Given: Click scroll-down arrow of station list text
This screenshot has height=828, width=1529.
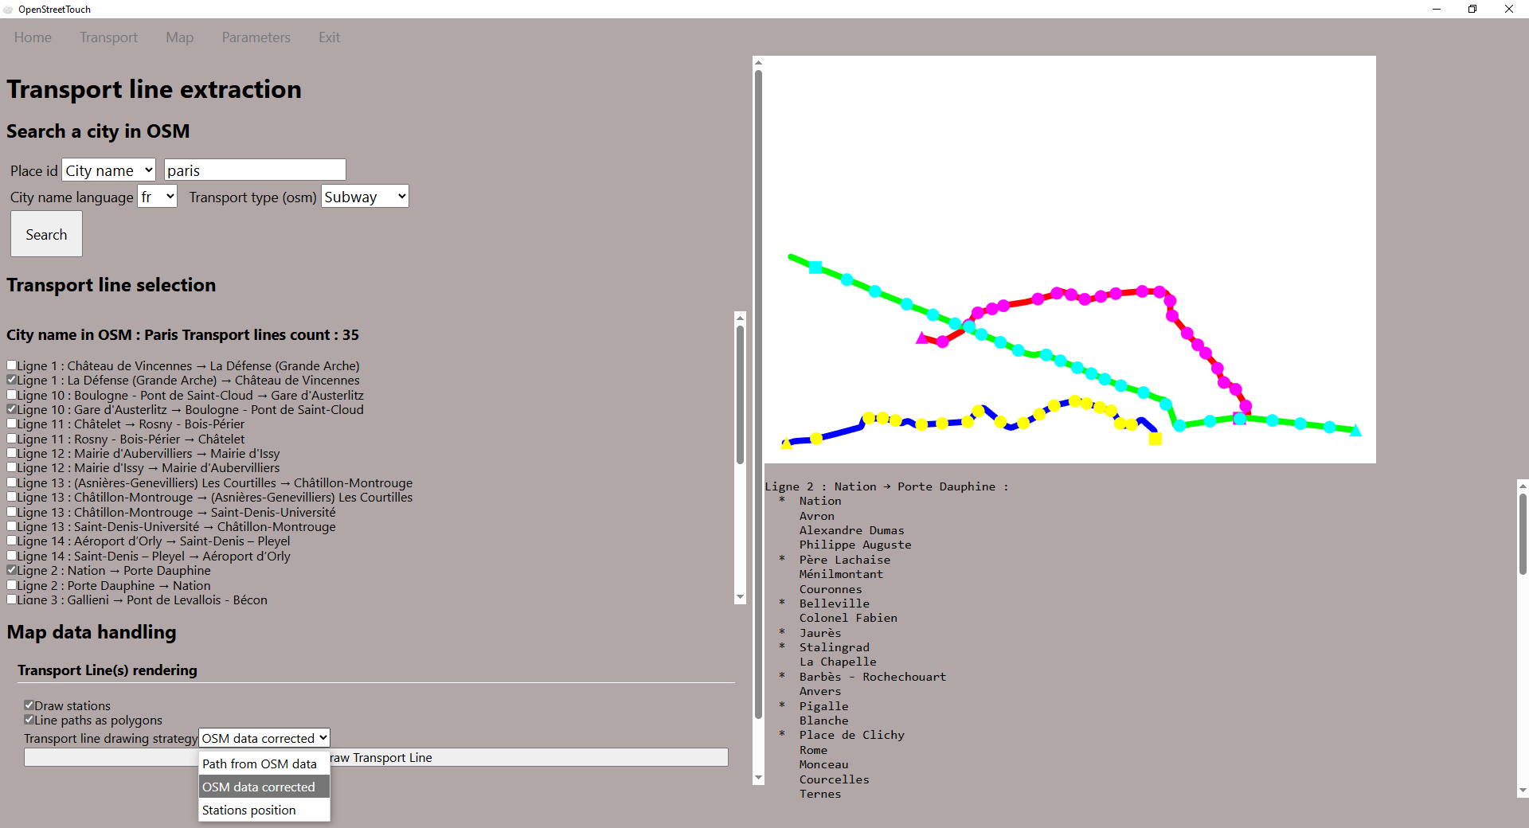Looking at the screenshot, I should (1523, 791).
